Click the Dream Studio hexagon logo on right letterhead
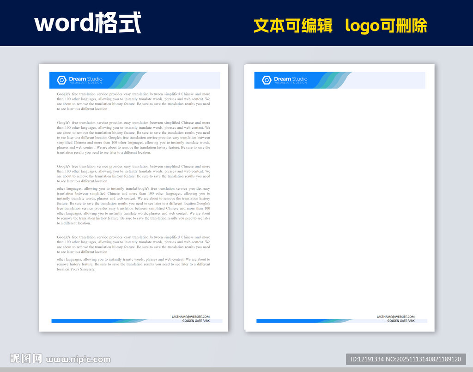This screenshot has height=372, width=473. 266,80
